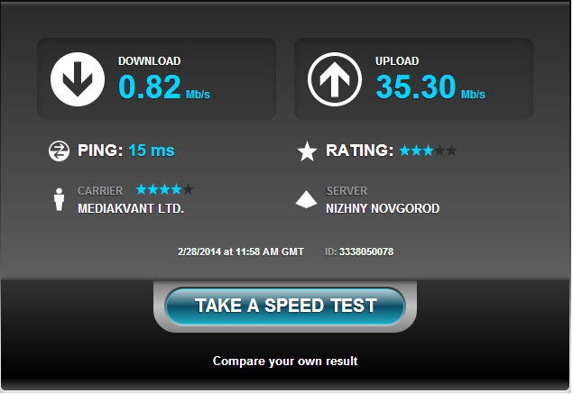
Task: Click the UPLOAD label
Action: (x=397, y=61)
